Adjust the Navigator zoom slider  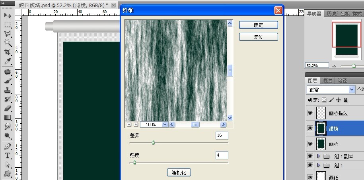tap(354, 66)
